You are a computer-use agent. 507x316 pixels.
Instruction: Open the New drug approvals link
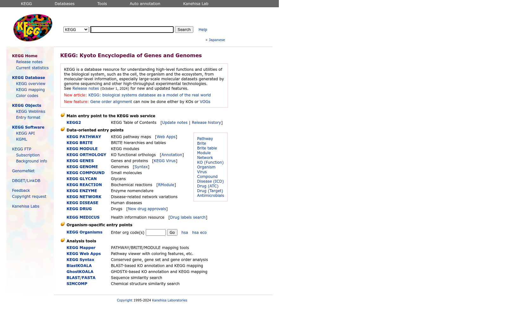147,209
